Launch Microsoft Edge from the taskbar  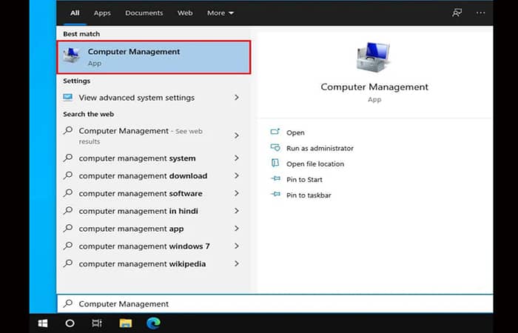pos(153,323)
